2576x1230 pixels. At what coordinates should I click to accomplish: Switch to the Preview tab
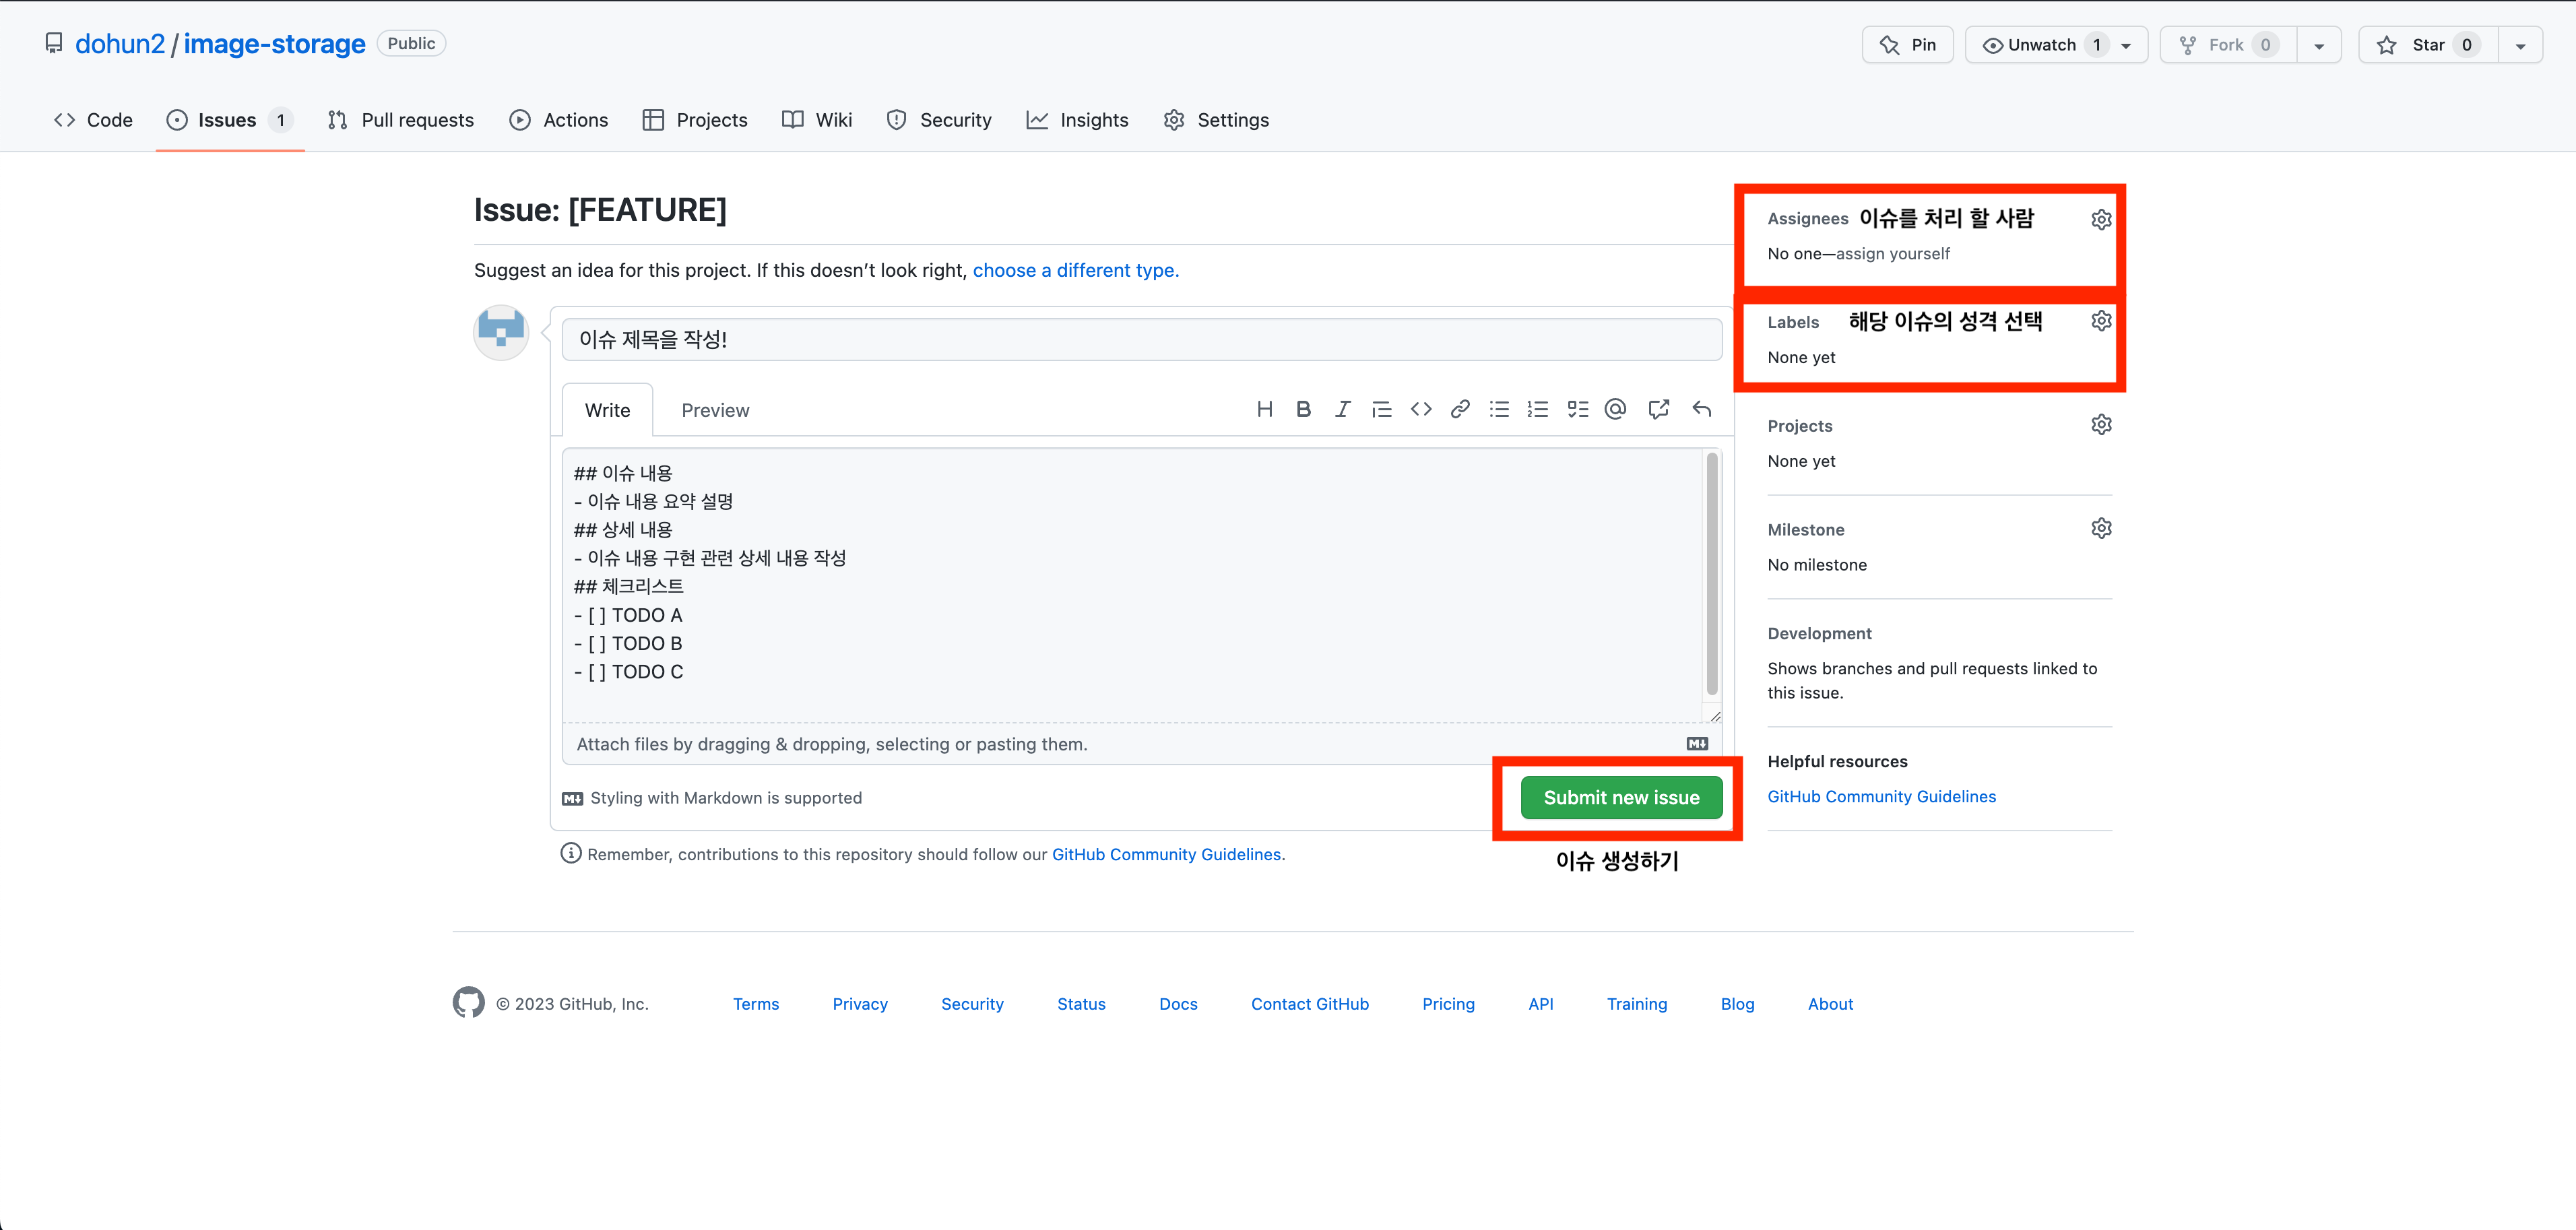click(x=715, y=410)
